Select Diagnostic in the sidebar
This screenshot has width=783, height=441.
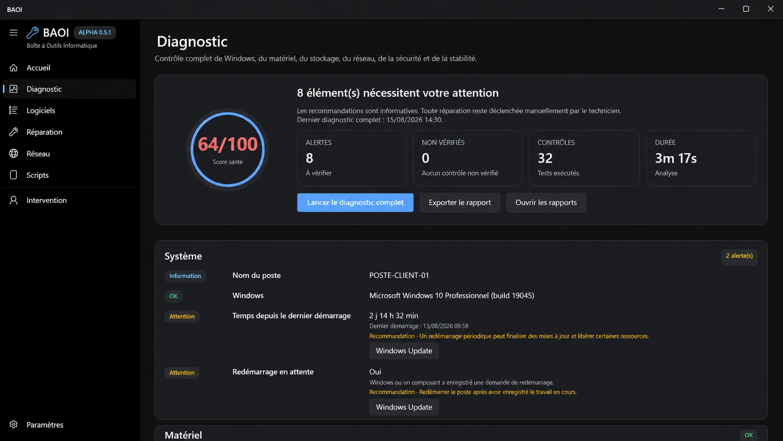[x=69, y=89]
